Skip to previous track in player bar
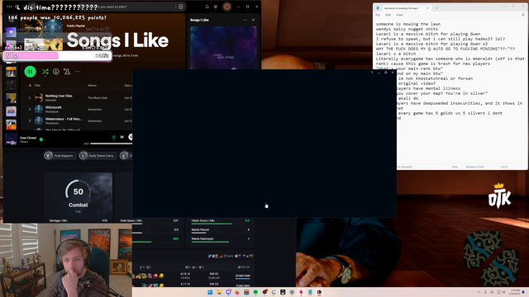529x297 pixels. click(x=122, y=137)
